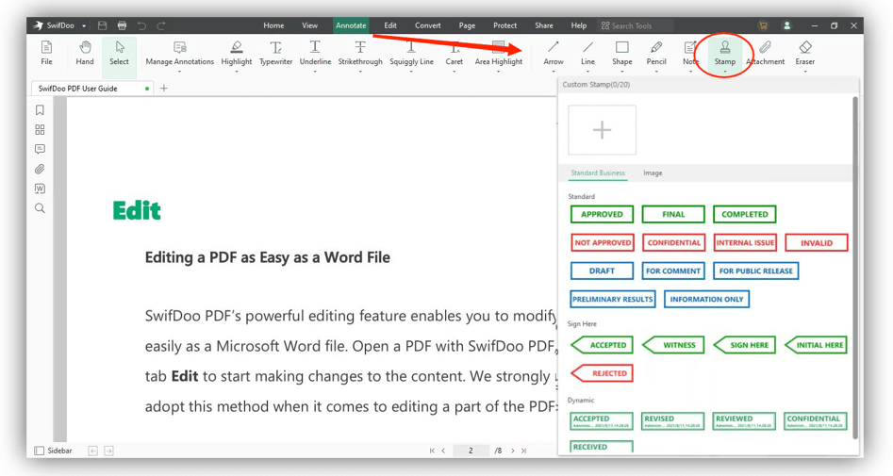Pick the REJECTED stamp
The width and height of the screenshot is (893, 476).
coord(602,373)
